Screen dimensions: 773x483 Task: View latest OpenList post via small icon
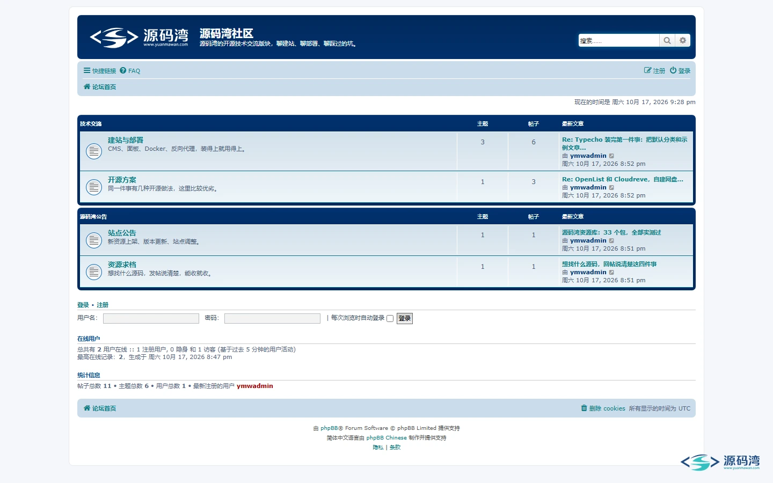click(611, 188)
